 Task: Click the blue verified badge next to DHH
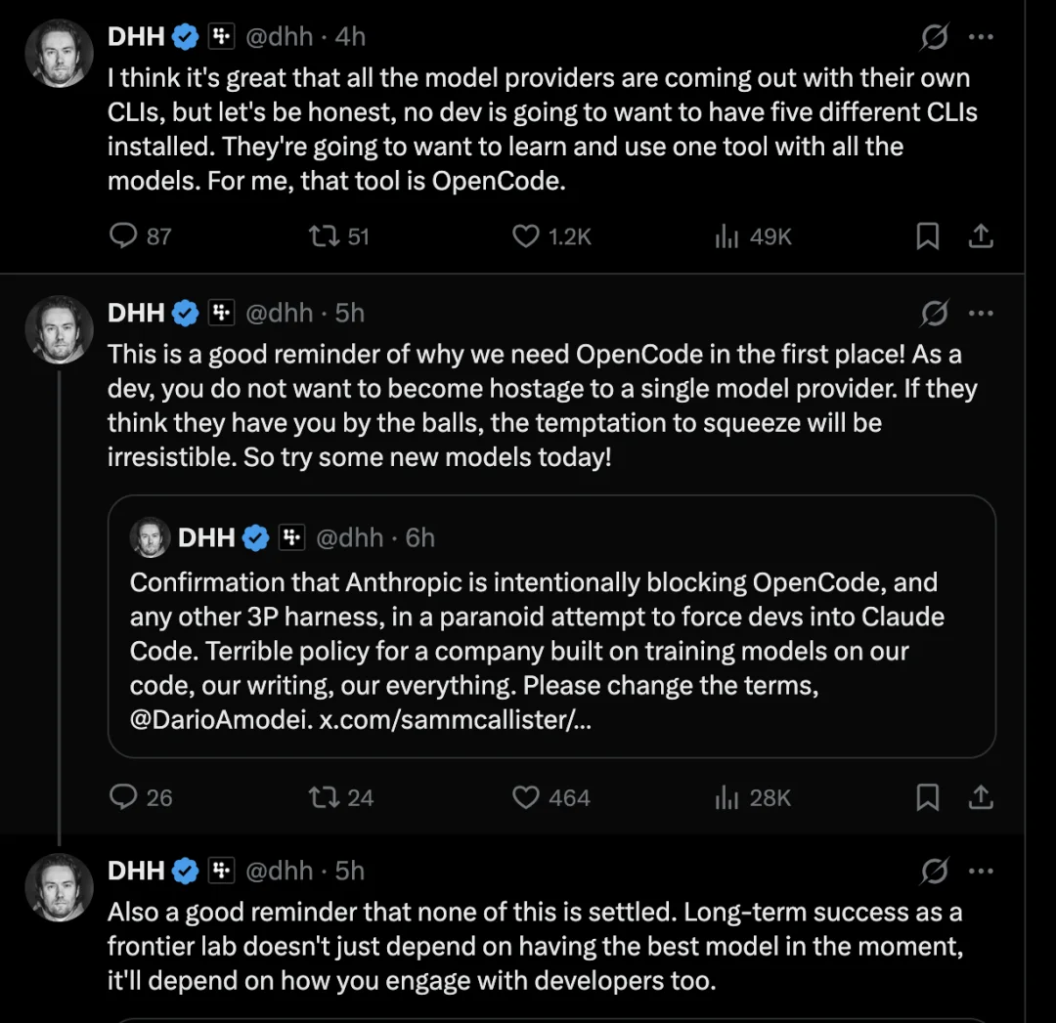185,36
